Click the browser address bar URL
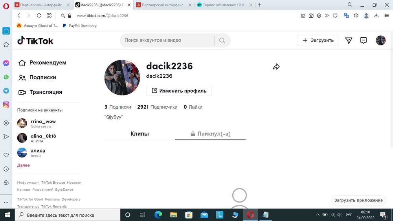This screenshot has width=393, height=221. 103,16
